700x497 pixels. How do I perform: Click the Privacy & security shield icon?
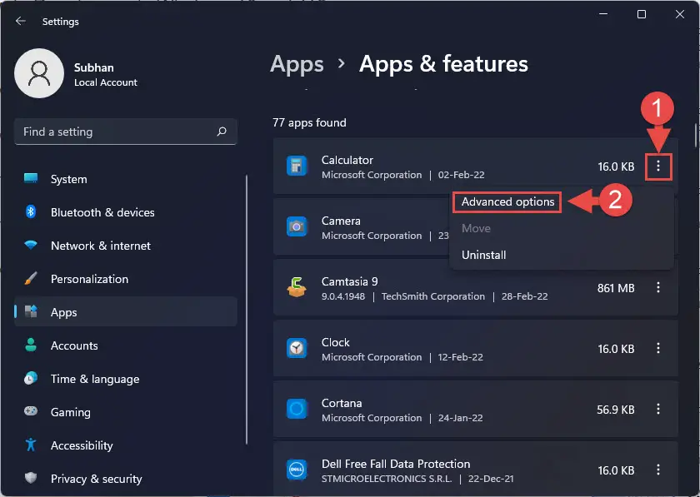(31, 478)
